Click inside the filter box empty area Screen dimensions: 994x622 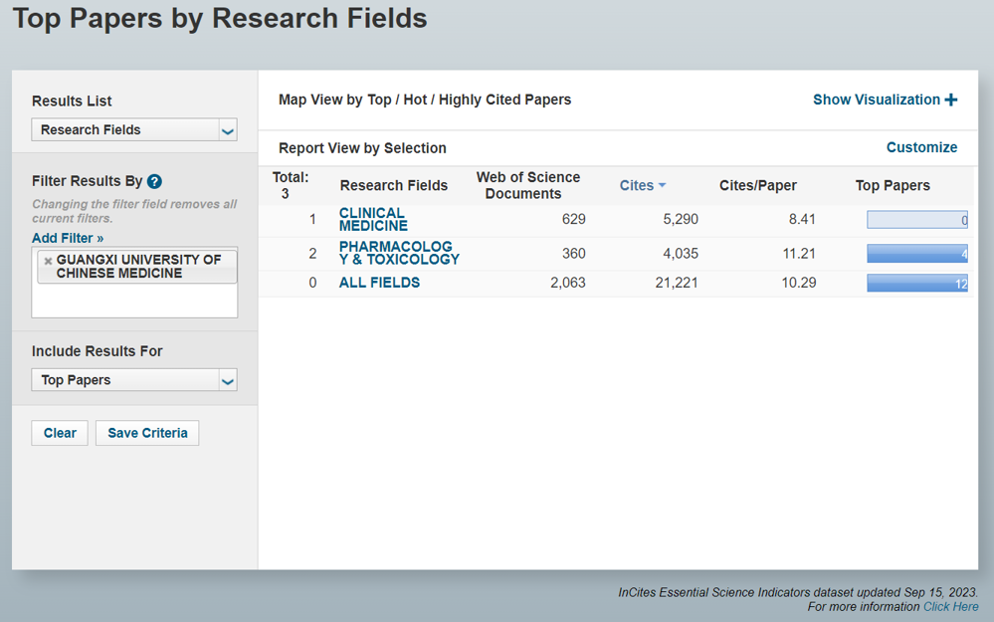(134, 301)
